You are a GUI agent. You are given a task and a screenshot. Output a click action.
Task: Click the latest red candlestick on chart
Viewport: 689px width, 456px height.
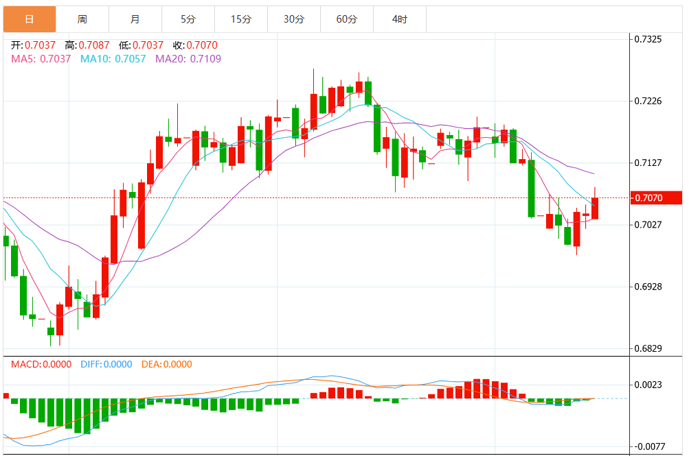595,208
